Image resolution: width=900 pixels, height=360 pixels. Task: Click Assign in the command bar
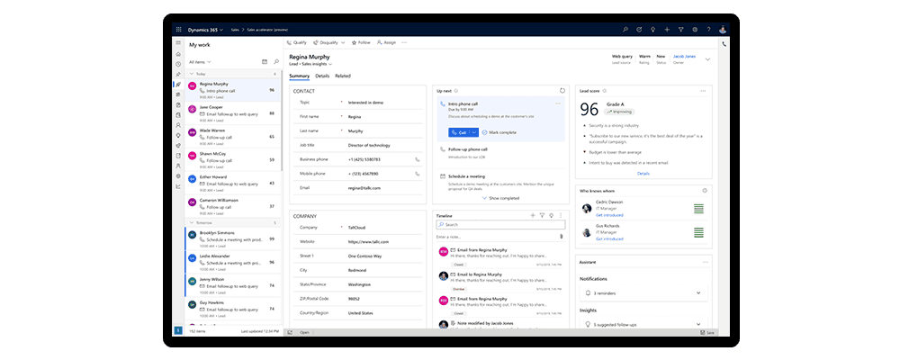[386, 42]
